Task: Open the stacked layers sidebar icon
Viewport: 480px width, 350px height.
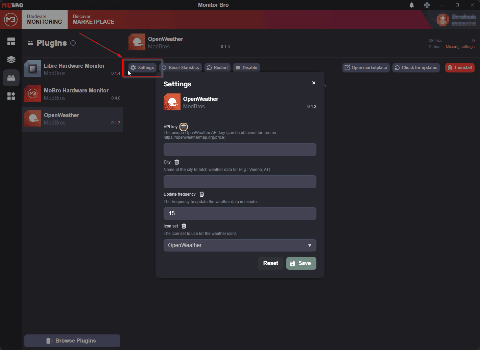Action: (x=11, y=60)
